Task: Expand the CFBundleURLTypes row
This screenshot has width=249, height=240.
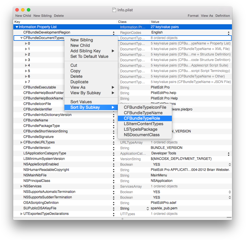Action: click(x=21, y=143)
